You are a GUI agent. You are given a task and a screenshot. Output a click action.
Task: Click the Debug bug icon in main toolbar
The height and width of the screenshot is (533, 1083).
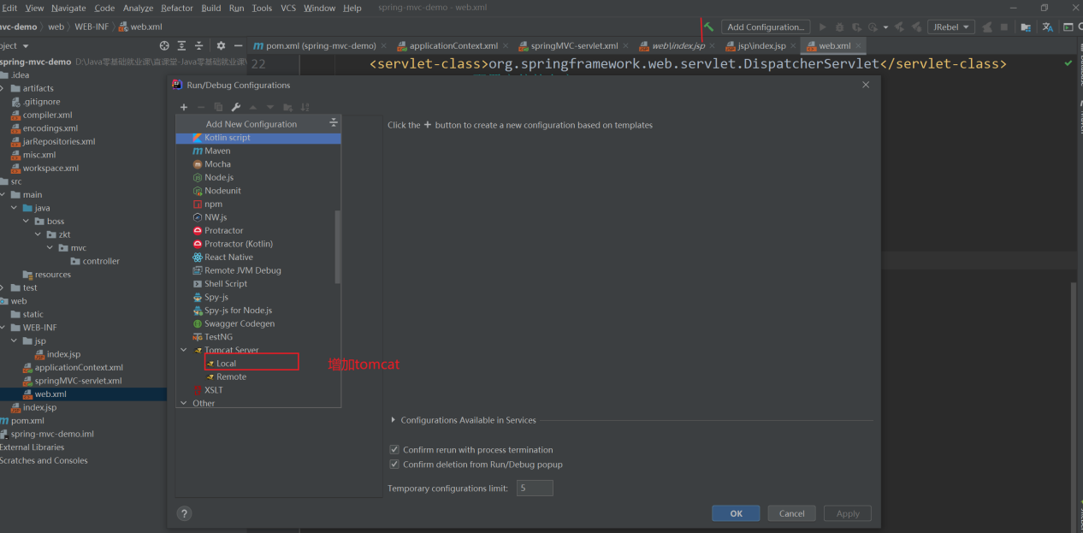839,27
